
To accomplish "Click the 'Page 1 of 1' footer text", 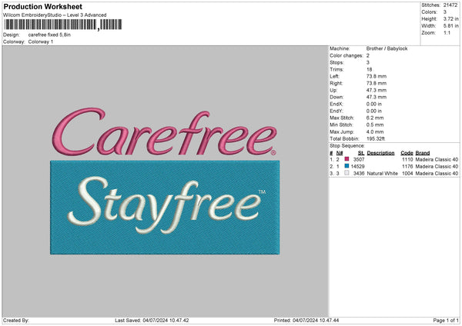I will coord(446,321).
